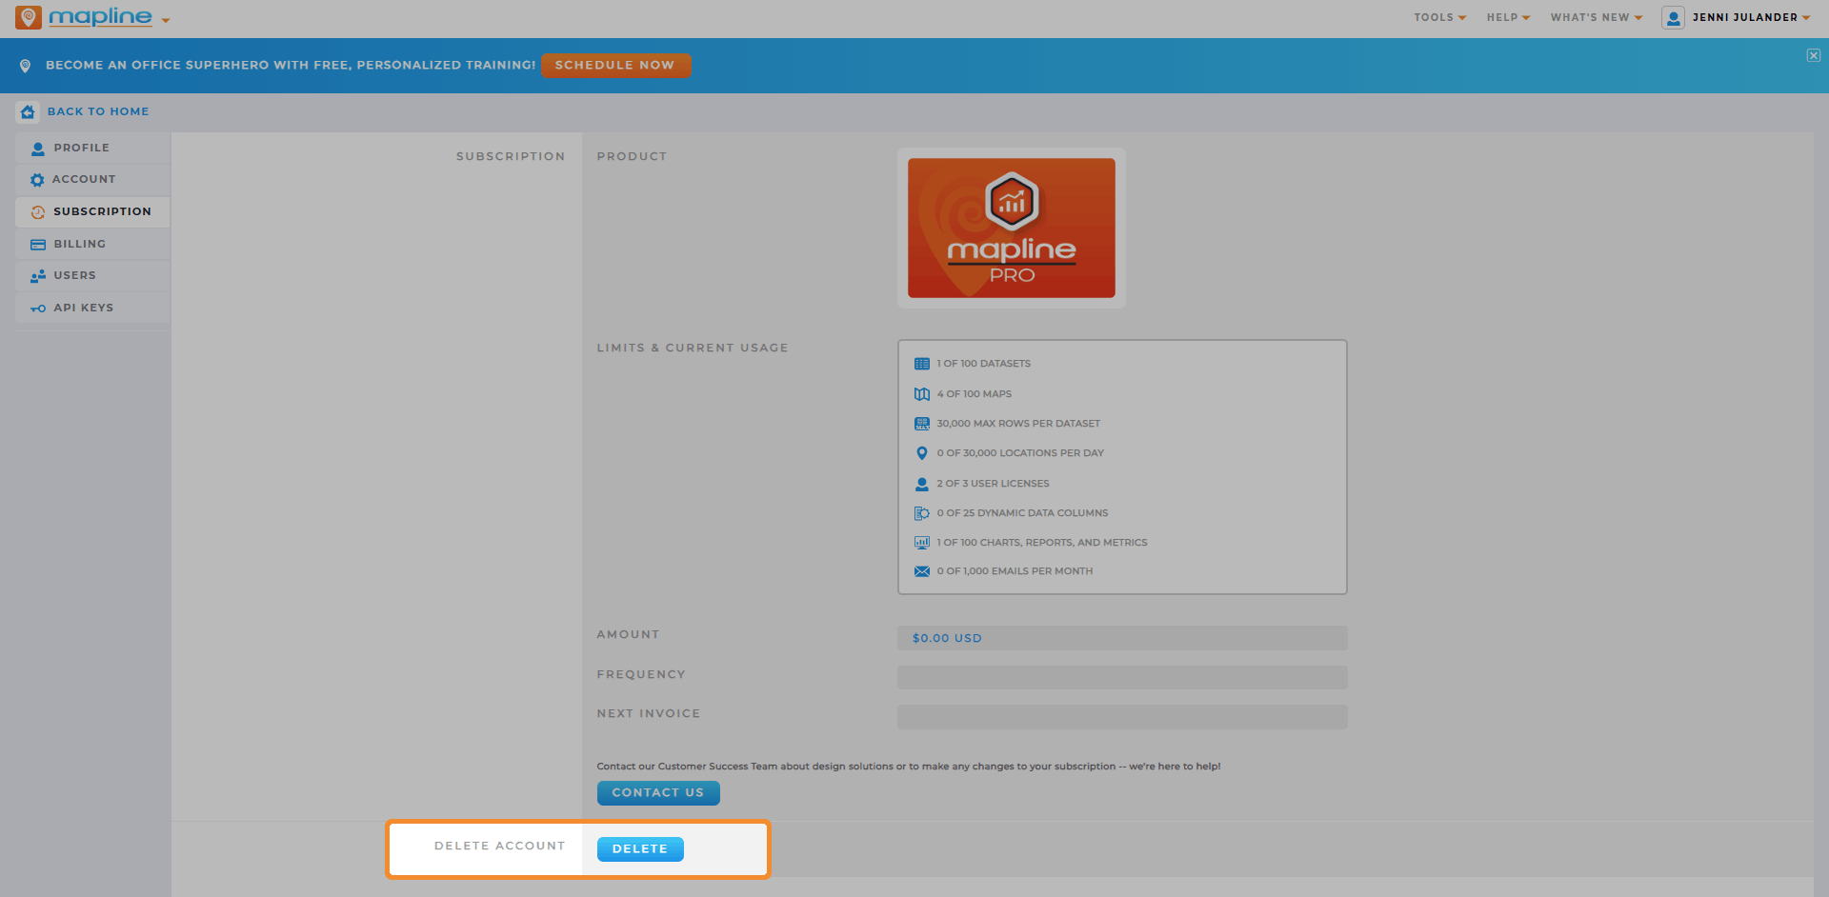Open the Jenni Julander user menu
Image resolution: width=1829 pixels, height=897 pixels.
tap(1751, 17)
